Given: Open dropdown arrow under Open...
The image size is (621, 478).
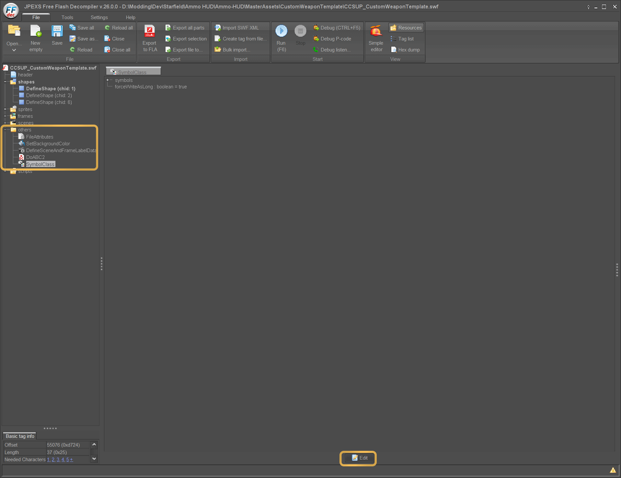Looking at the screenshot, I should pos(14,50).
